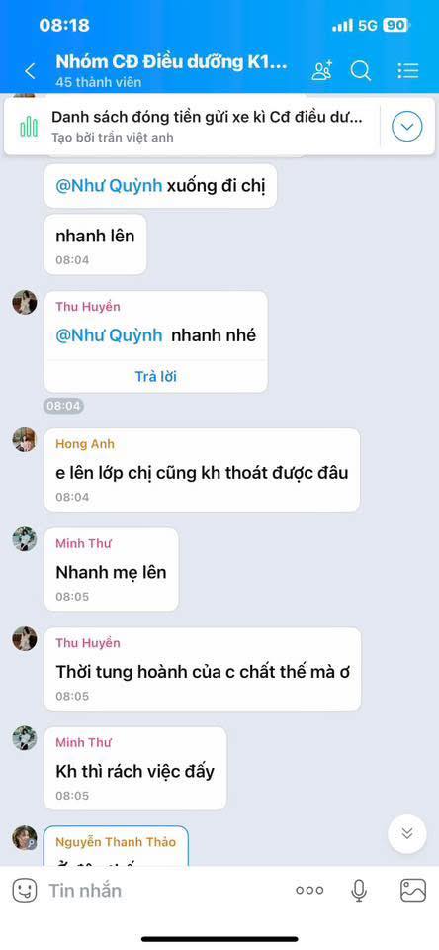Tap the Tin nhắn message input field
The height and width of the screenshot is (950, 439).
pos(163,890)
